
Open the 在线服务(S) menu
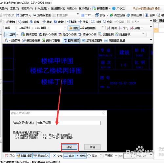click(58, 9)
